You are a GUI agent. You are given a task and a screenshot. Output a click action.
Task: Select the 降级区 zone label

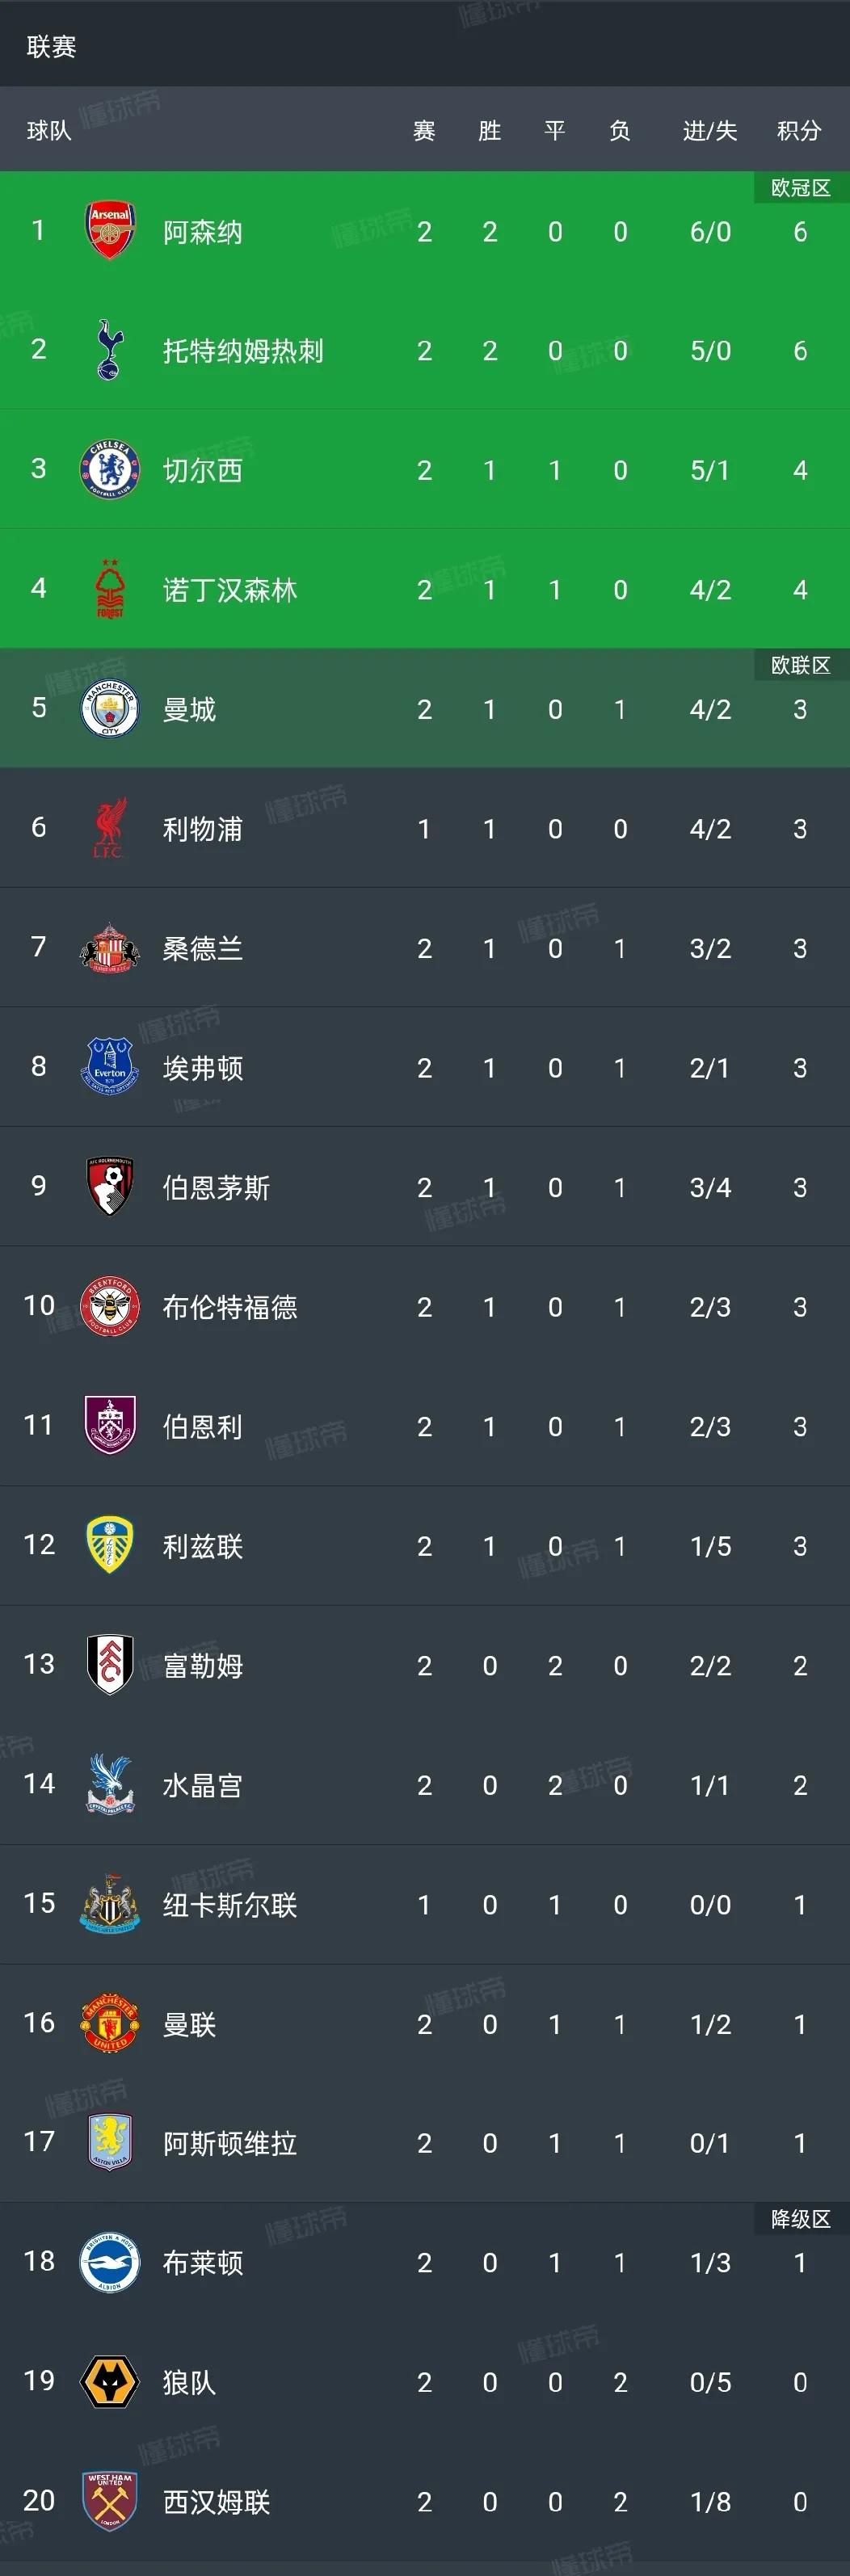point(800,2219)
